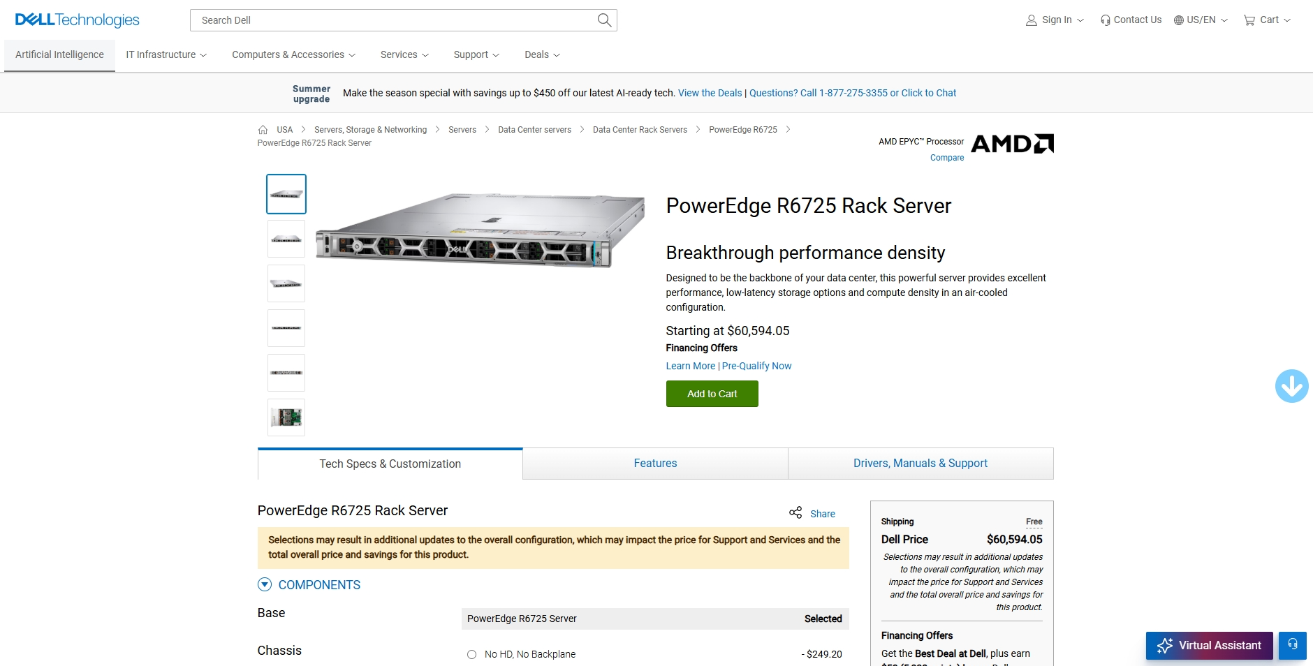Select the fourth server thumbnail
1313x666 pixels.
point(286,328)
